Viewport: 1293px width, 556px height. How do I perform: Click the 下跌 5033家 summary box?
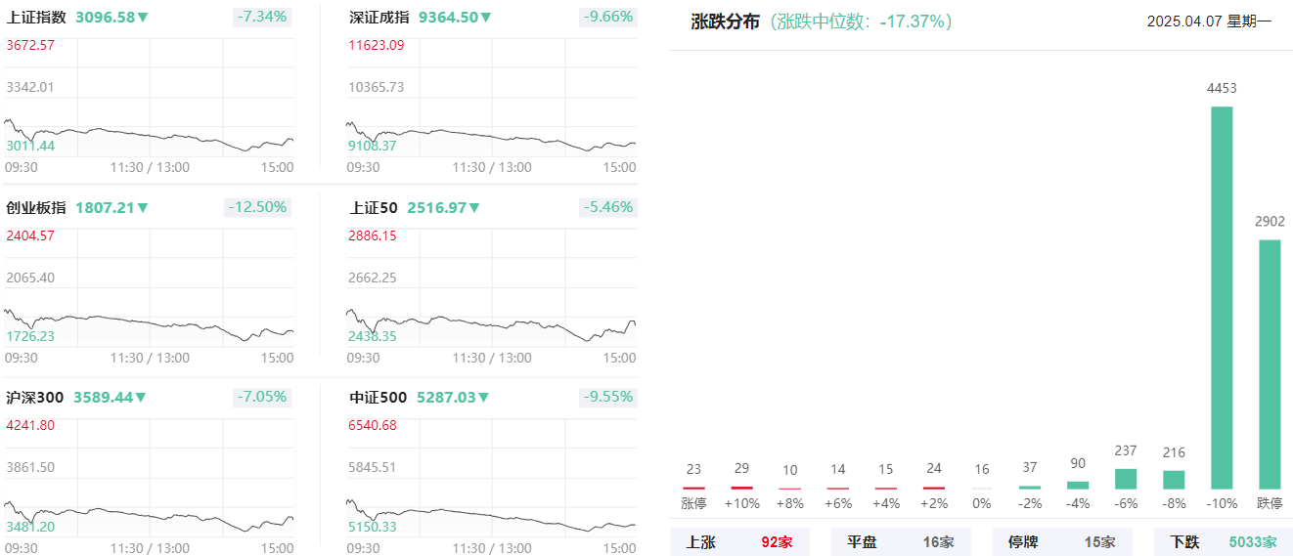[1224, 541]
